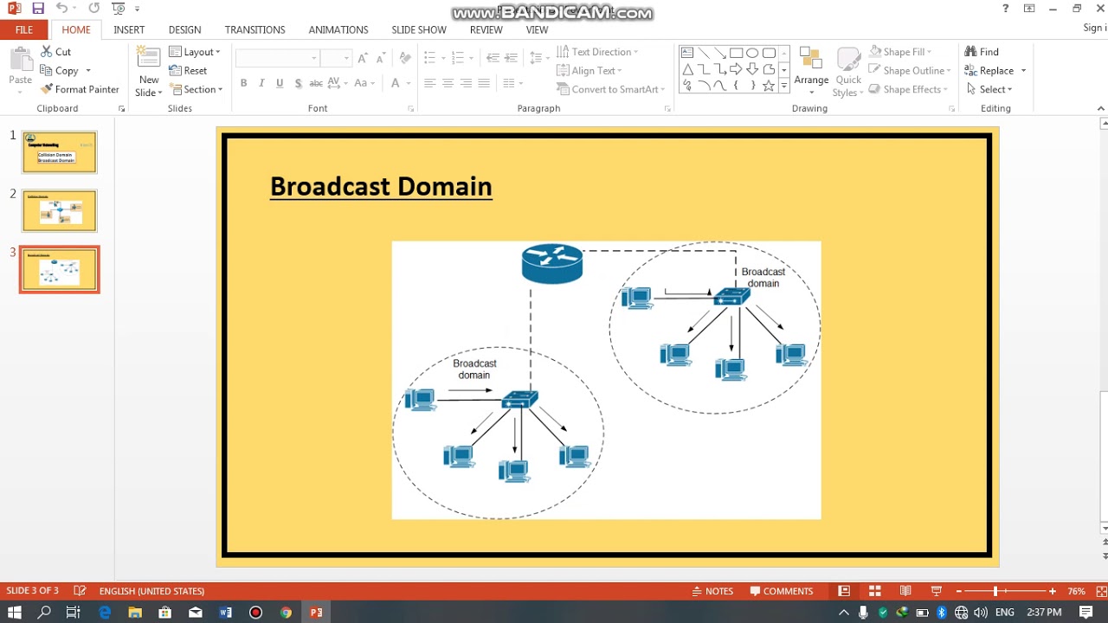The height and width of the screenshot is (623, 1108).
Task: Switch to the TRANSITIONS tab
Action: pos(254,29)
